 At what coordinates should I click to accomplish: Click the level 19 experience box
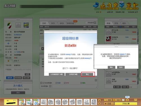tap(11, 102)
